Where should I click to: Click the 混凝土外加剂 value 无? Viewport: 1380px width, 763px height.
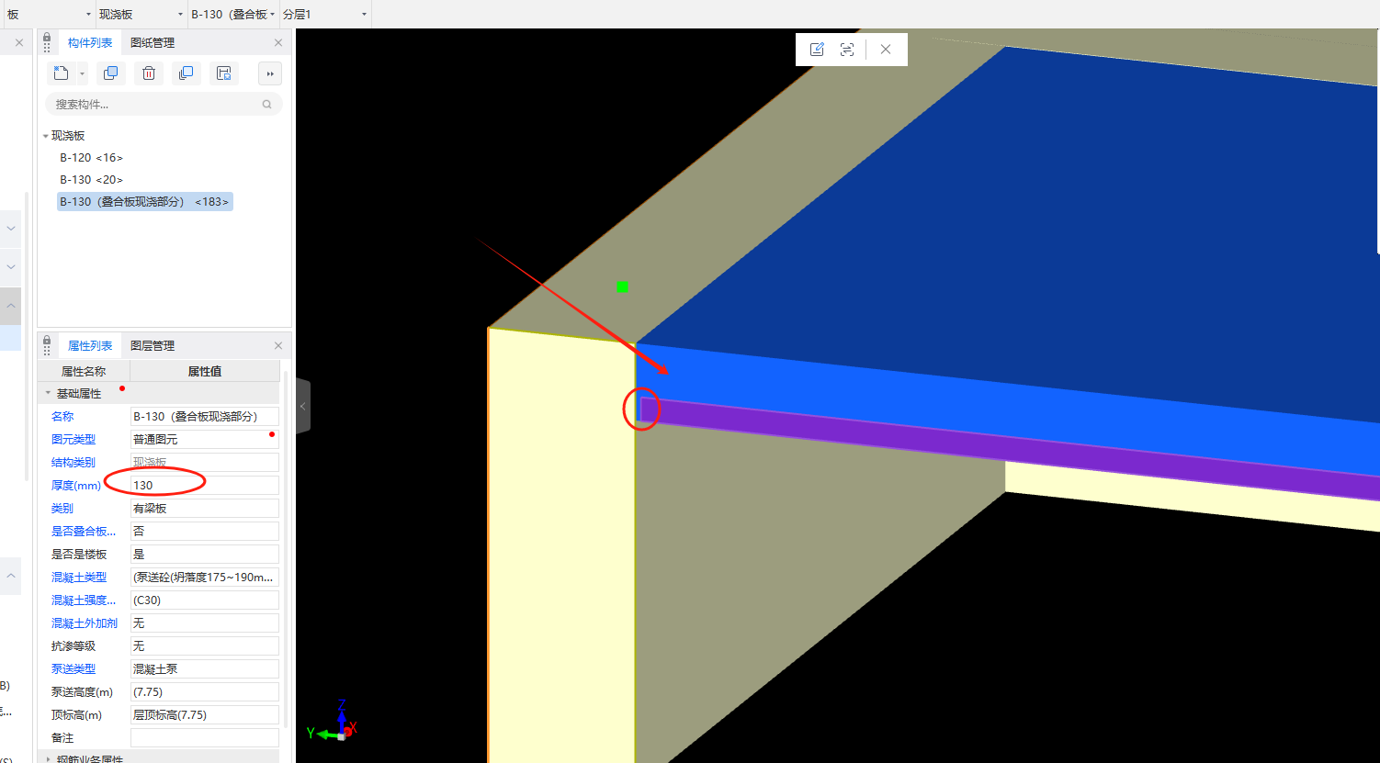205,623
